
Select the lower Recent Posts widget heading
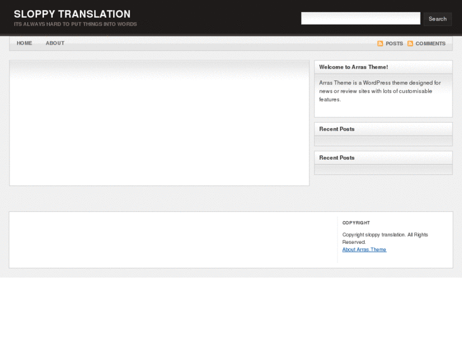(x=337, y=157)
